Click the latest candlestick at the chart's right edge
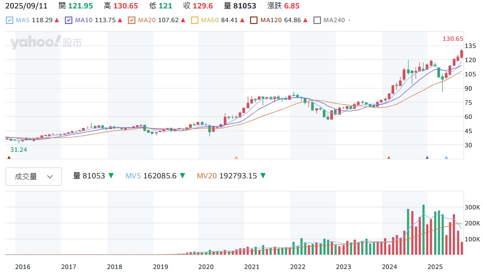The height and width of the screenshot is (272, 483). (x=462, y=54)
